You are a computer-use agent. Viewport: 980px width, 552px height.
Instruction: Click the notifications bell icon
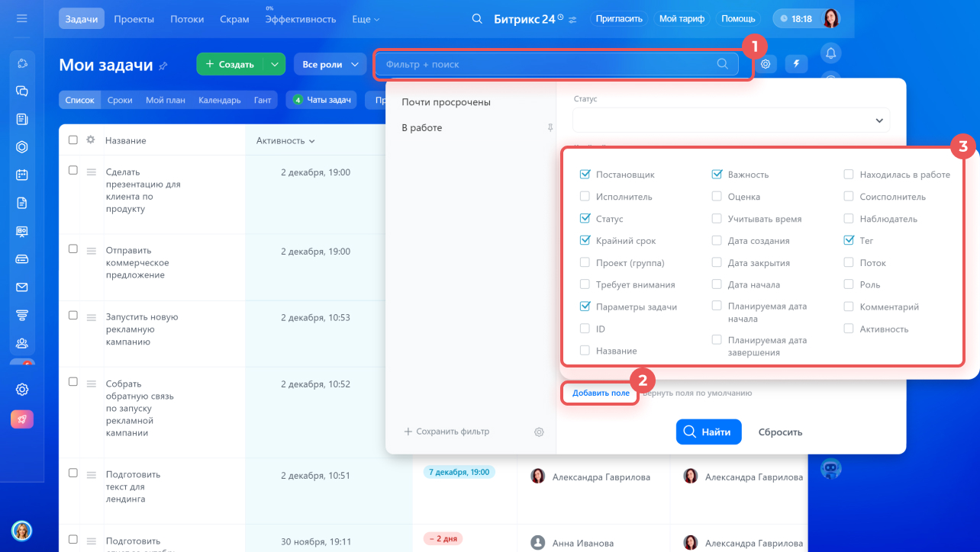click(x=830, y=53)
